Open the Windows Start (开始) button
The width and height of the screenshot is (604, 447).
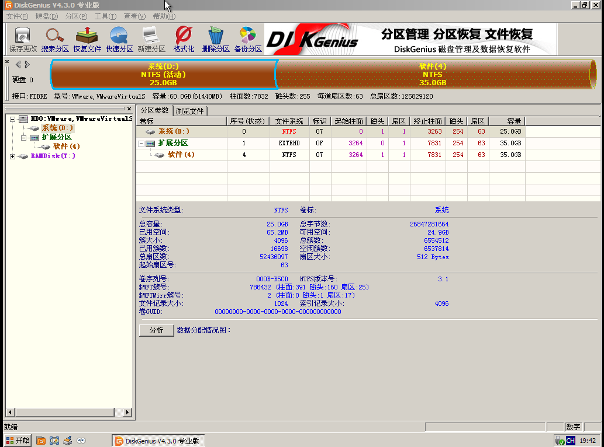[18, 441]
